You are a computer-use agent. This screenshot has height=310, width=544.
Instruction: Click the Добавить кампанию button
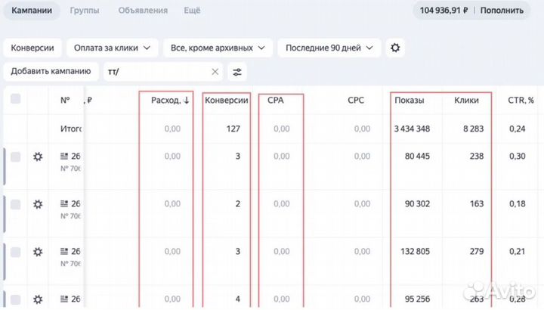tap(51, 71)
